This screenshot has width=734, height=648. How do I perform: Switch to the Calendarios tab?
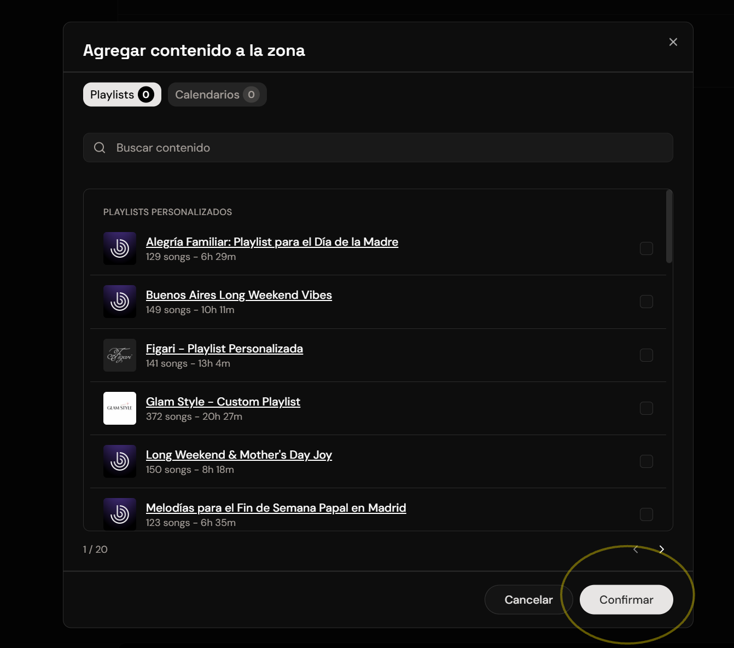pos(217,95)
